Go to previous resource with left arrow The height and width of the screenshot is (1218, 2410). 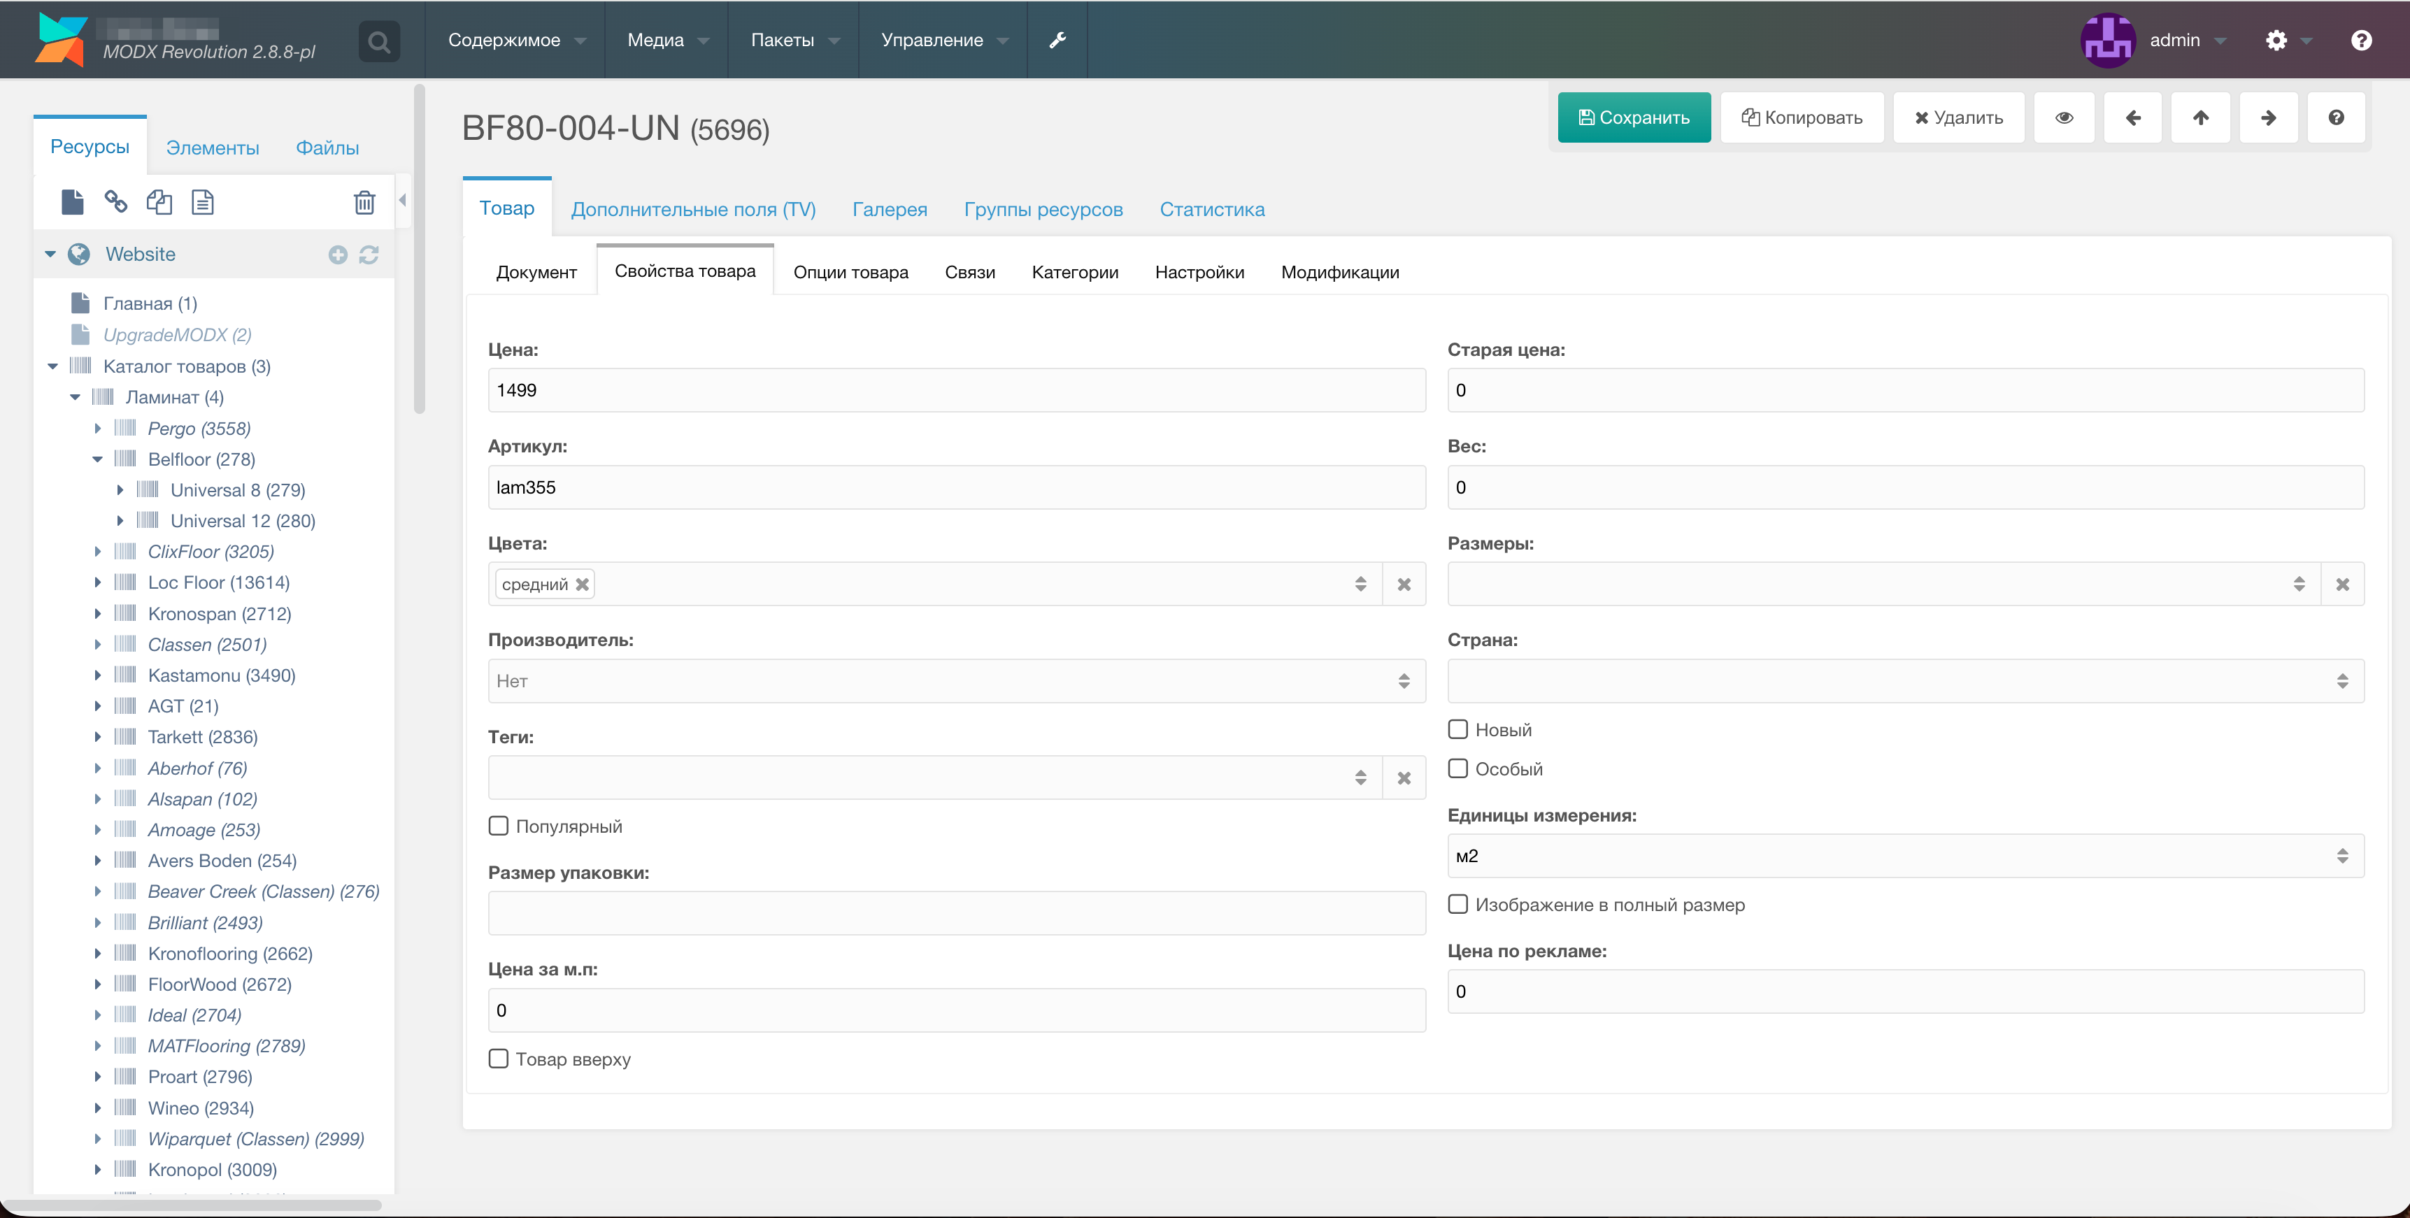click(x=2132, y=118)
